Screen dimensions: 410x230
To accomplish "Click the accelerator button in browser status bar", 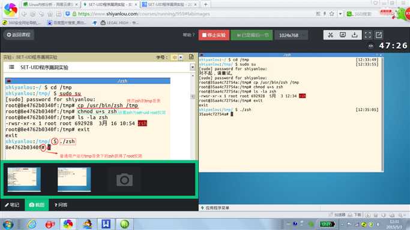I will (337, 215).
